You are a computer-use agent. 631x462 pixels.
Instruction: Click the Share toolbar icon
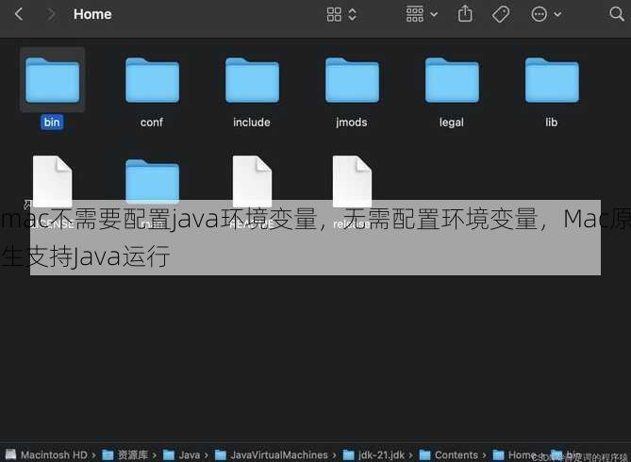[465, 14]
